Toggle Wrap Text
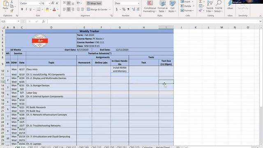Screen dimensions: 263x148 click(94, 3)
